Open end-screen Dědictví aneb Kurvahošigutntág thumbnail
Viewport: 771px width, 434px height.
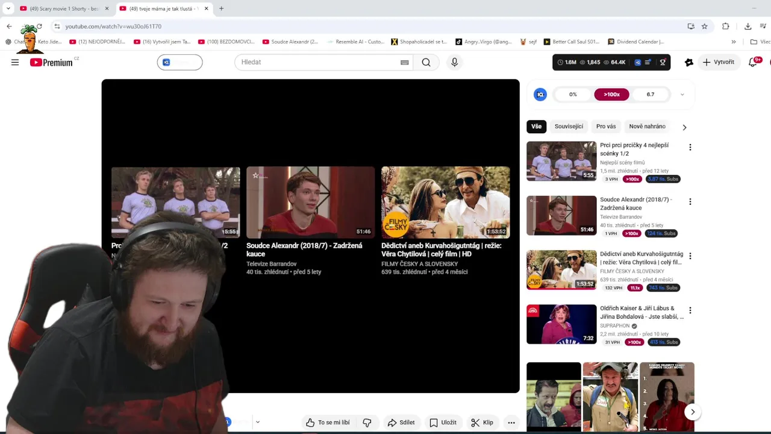445,203
